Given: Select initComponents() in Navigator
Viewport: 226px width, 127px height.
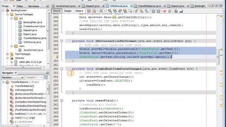Looking at the screenshot, I should pos(24,90).
